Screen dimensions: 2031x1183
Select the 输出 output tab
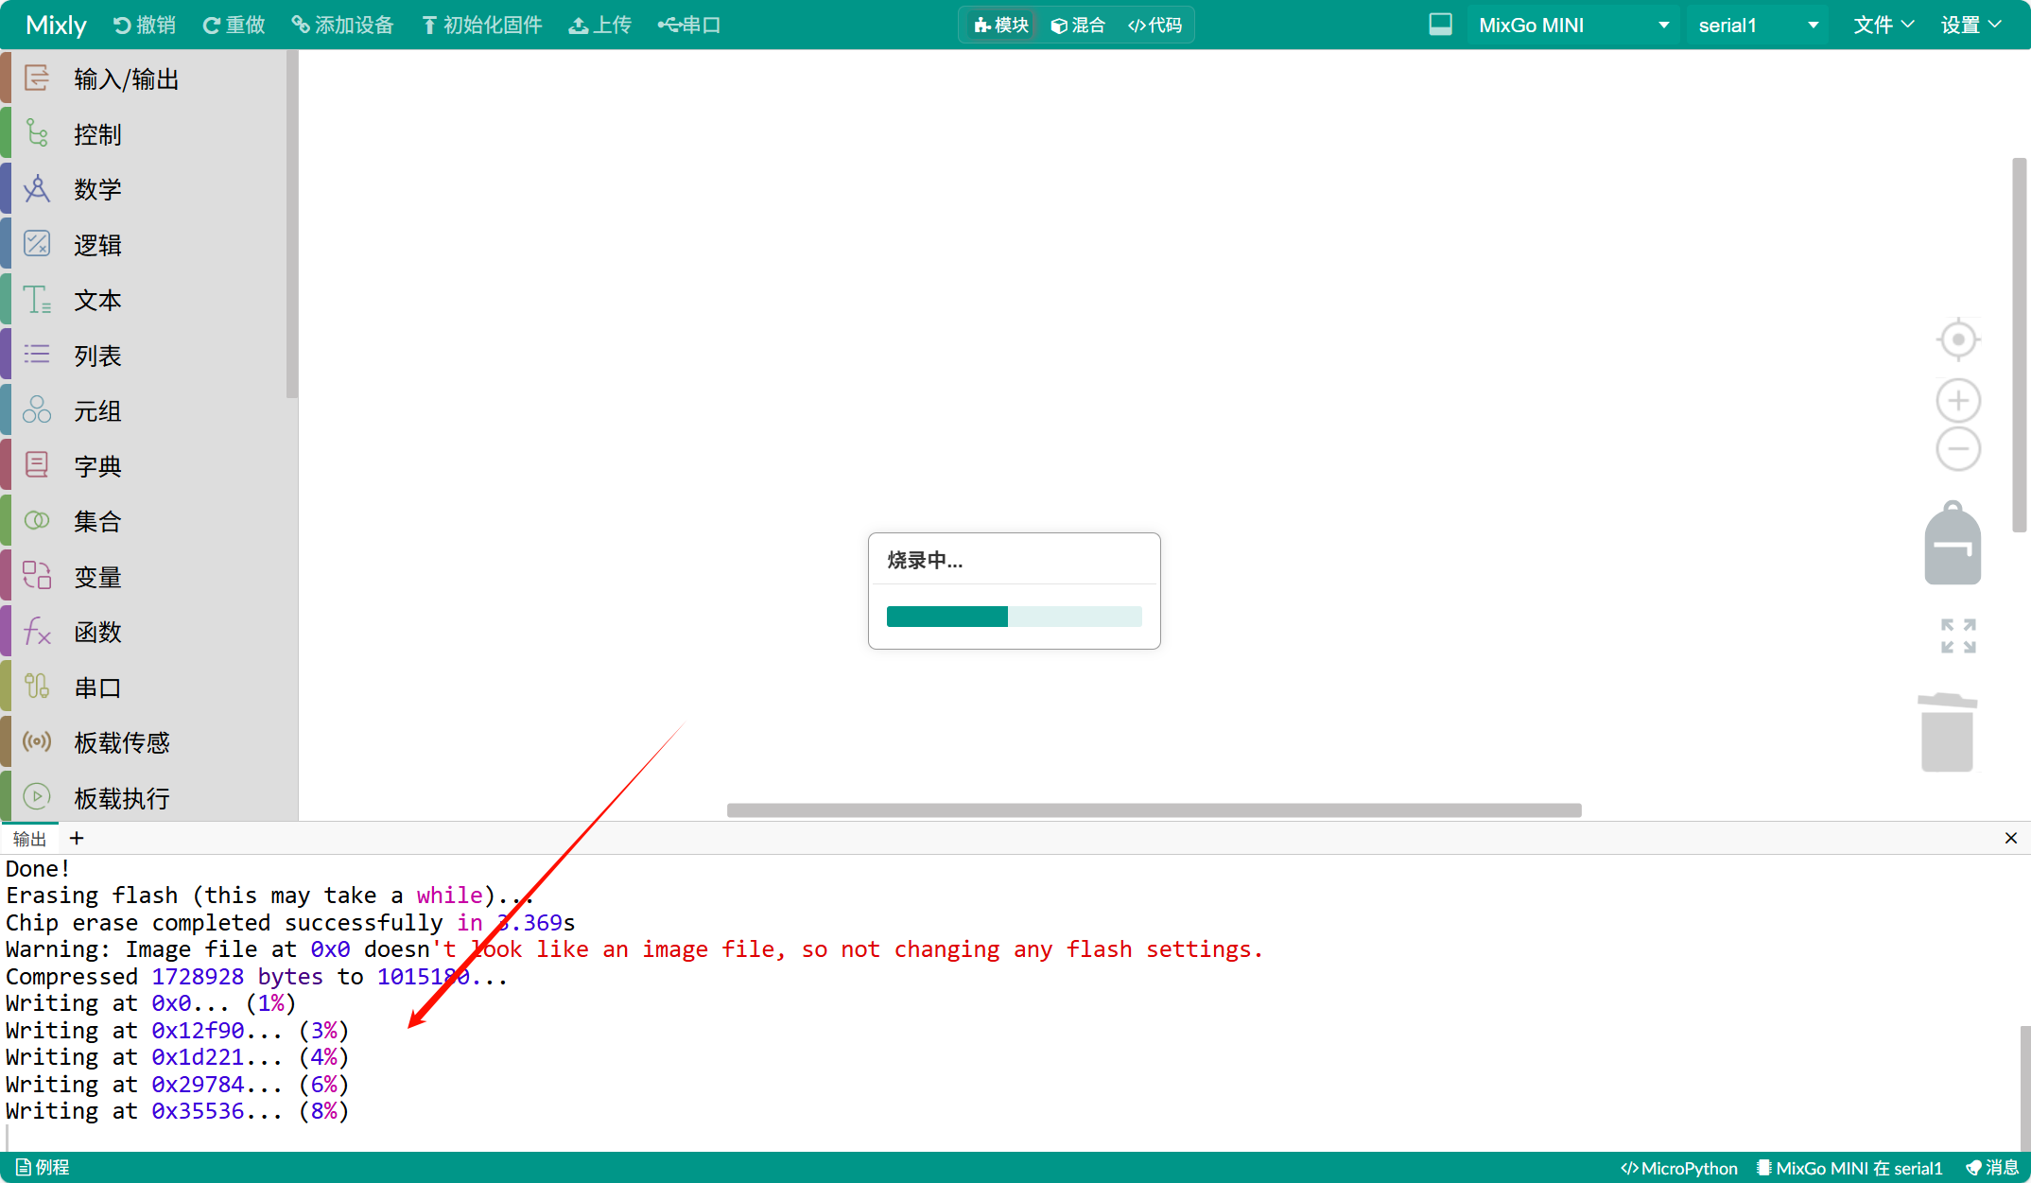click(29, 839)
